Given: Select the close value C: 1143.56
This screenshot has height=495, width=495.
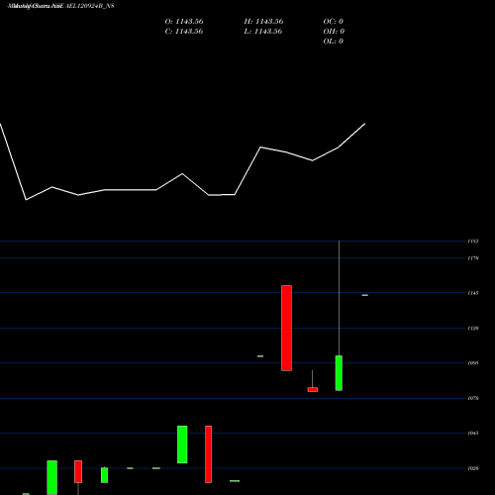Looking at the screenshot, I should 184,32.
